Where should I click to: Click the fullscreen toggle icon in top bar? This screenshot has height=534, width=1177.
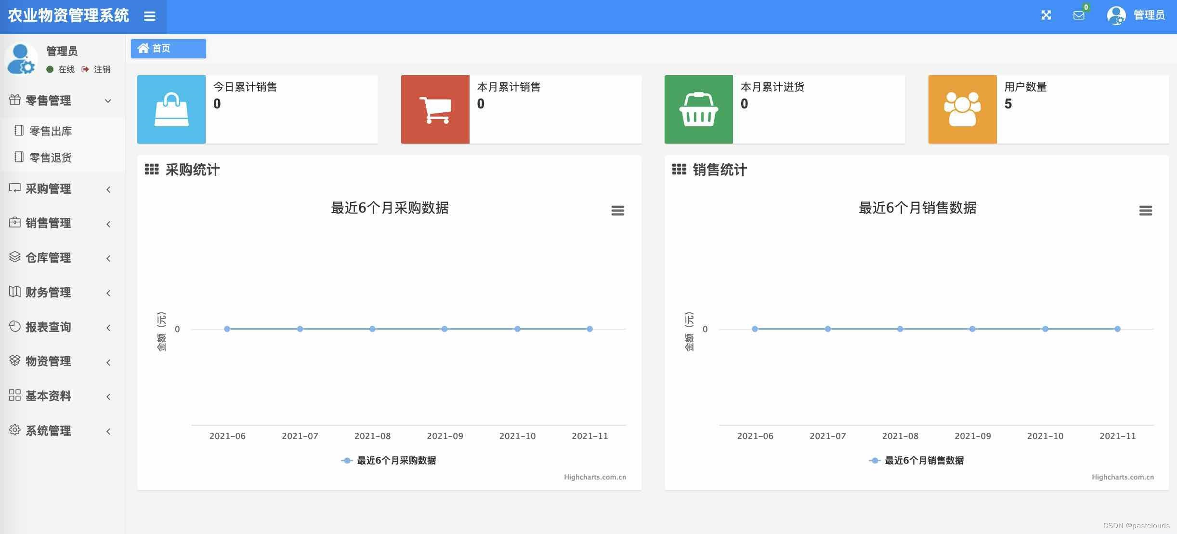click(1046, 15)
